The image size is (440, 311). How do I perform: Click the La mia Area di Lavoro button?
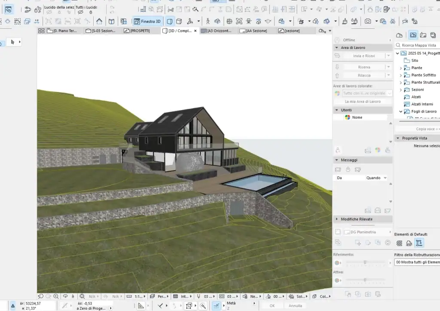[363, 101]
